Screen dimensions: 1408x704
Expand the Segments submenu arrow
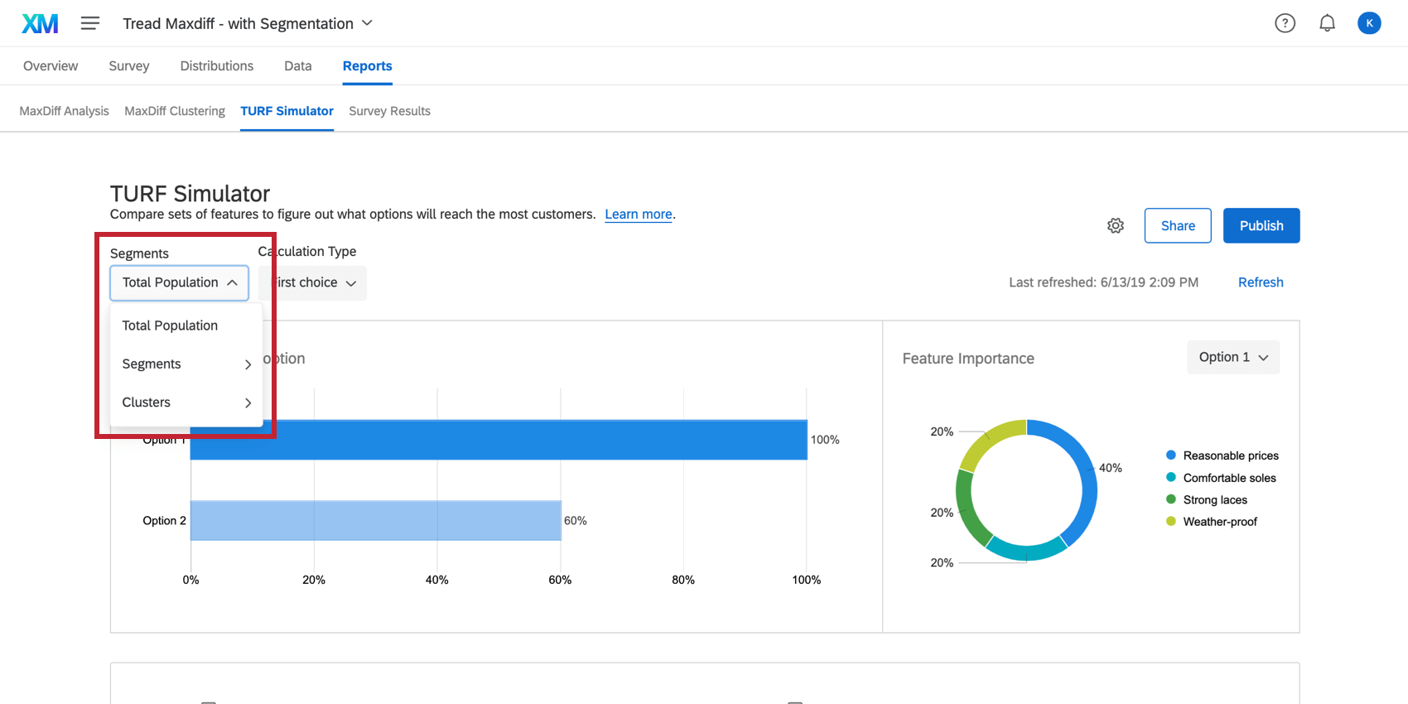[x=248, y=364]
